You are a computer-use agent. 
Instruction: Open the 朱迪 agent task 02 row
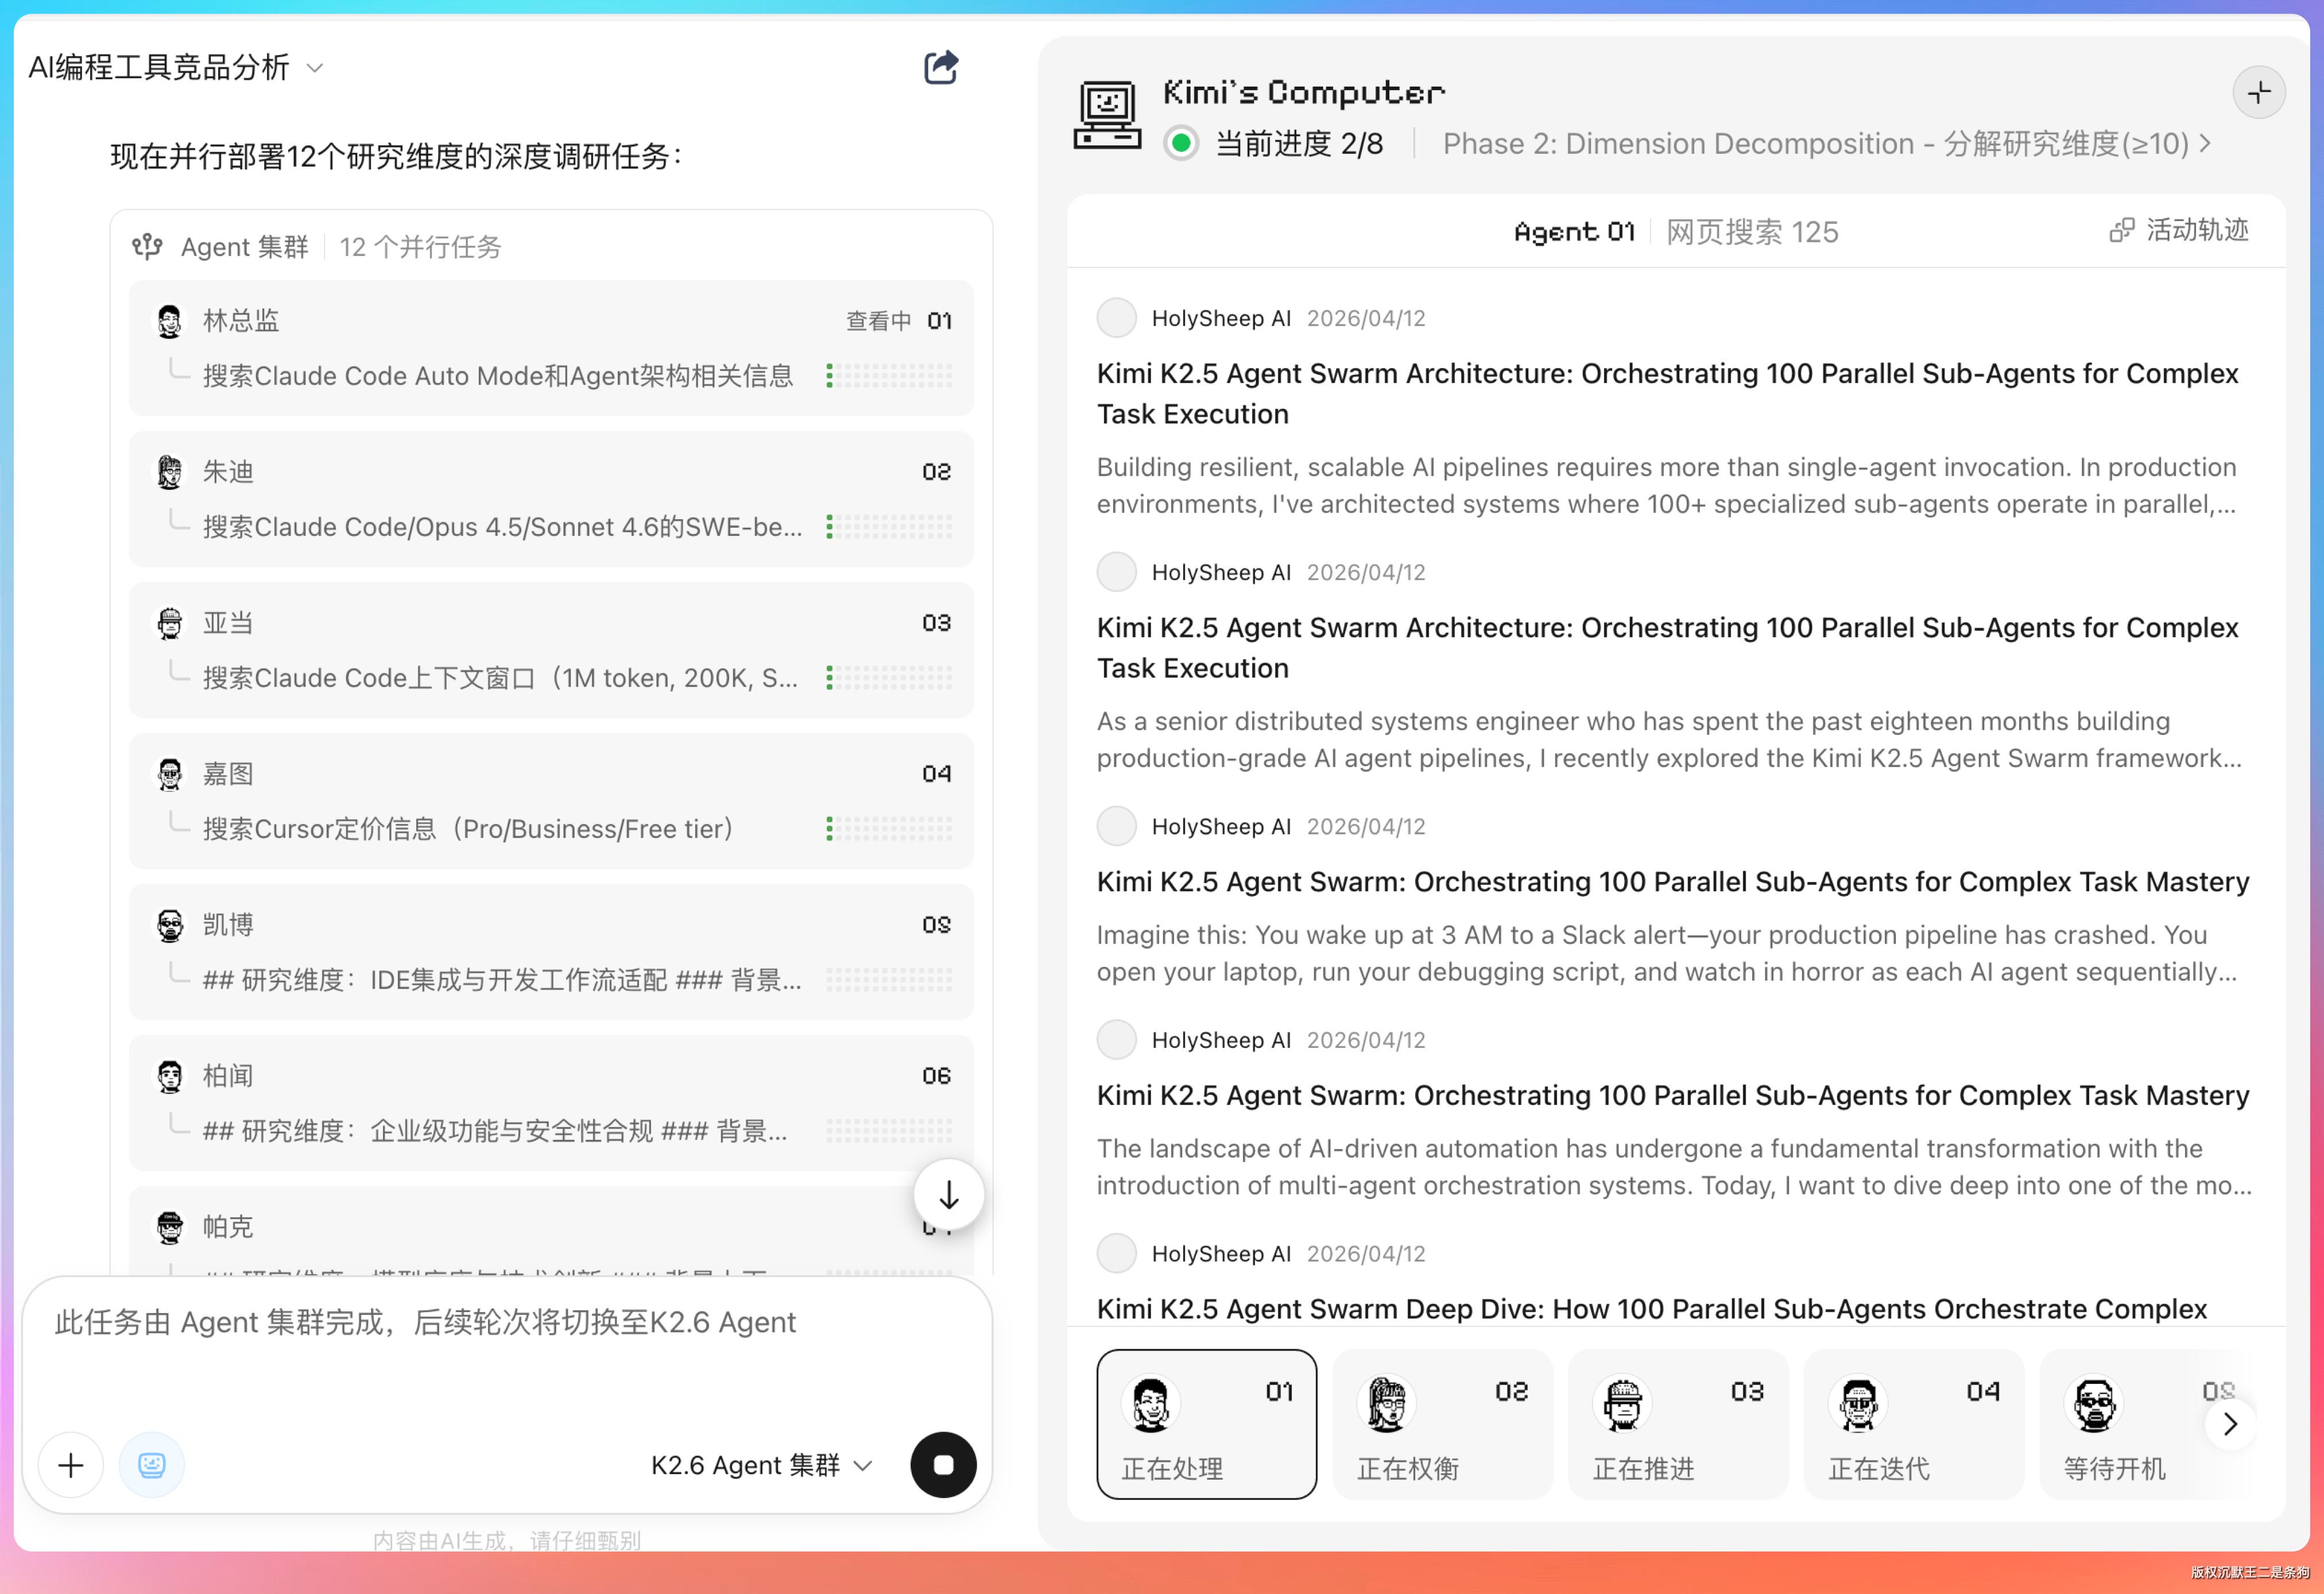pyautogui.click(x=551, y=498)
